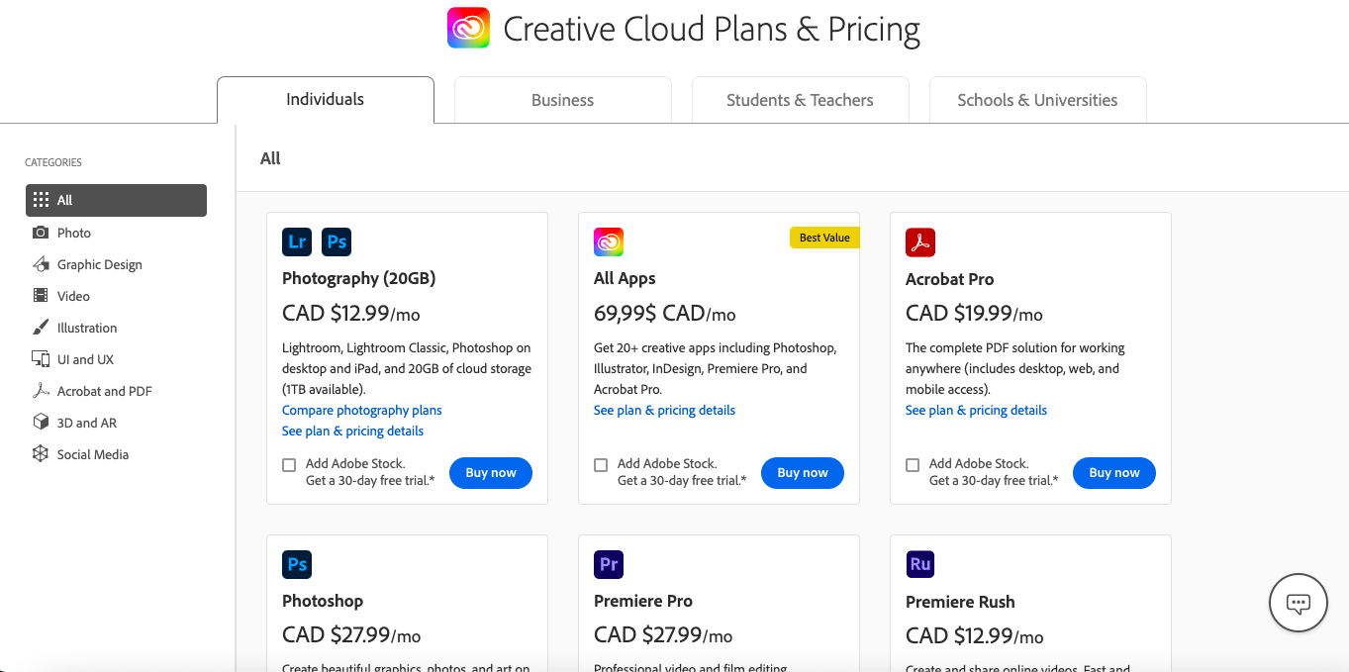This screenshot has height=672, width=1349.
Task: Enable Add Adobe Stock for Photography plan
Action: [x=289, y=465]
